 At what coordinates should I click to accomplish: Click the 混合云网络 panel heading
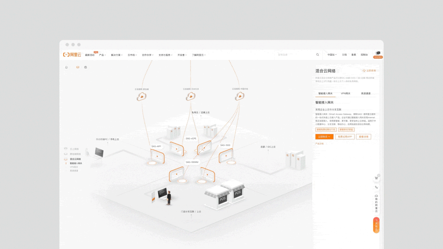[326, 71]
